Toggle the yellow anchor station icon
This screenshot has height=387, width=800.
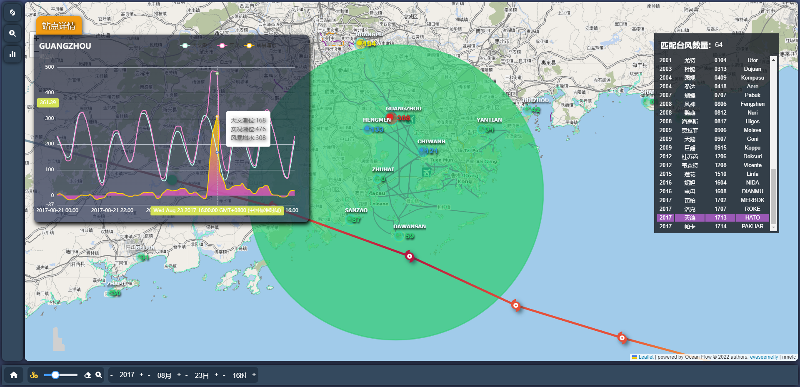coord(34,375)
